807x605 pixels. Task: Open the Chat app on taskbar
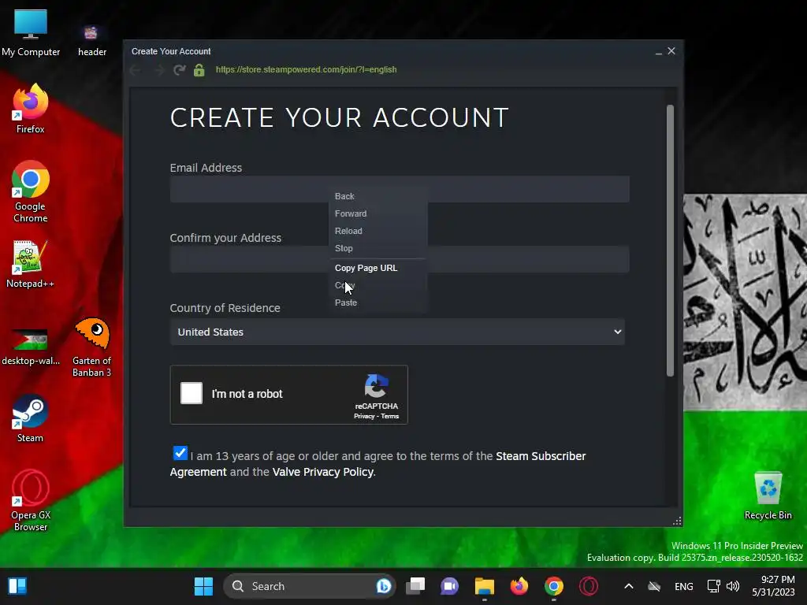tap(449, 586)
